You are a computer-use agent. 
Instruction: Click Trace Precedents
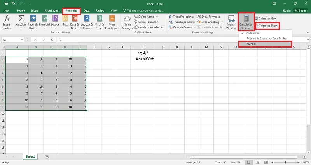[181, 17]
